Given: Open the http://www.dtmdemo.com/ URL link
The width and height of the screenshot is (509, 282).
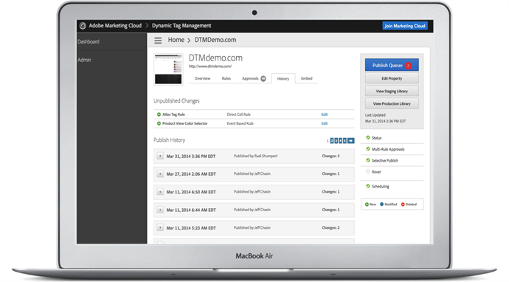Looking at the screenshot, I should 210,66.
